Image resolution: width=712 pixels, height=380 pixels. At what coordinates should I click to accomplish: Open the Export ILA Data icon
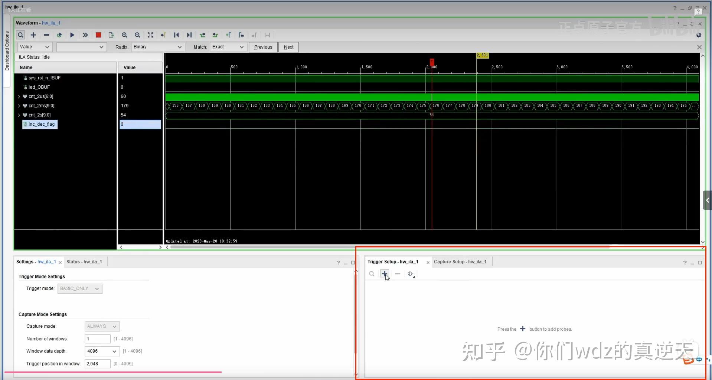coord(111,35)
